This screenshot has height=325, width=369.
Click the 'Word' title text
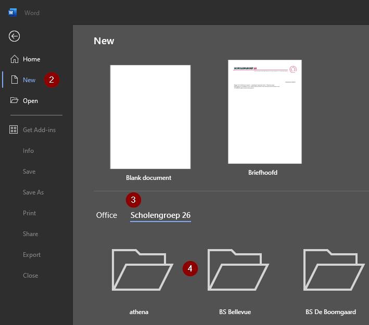coord(32,12)
